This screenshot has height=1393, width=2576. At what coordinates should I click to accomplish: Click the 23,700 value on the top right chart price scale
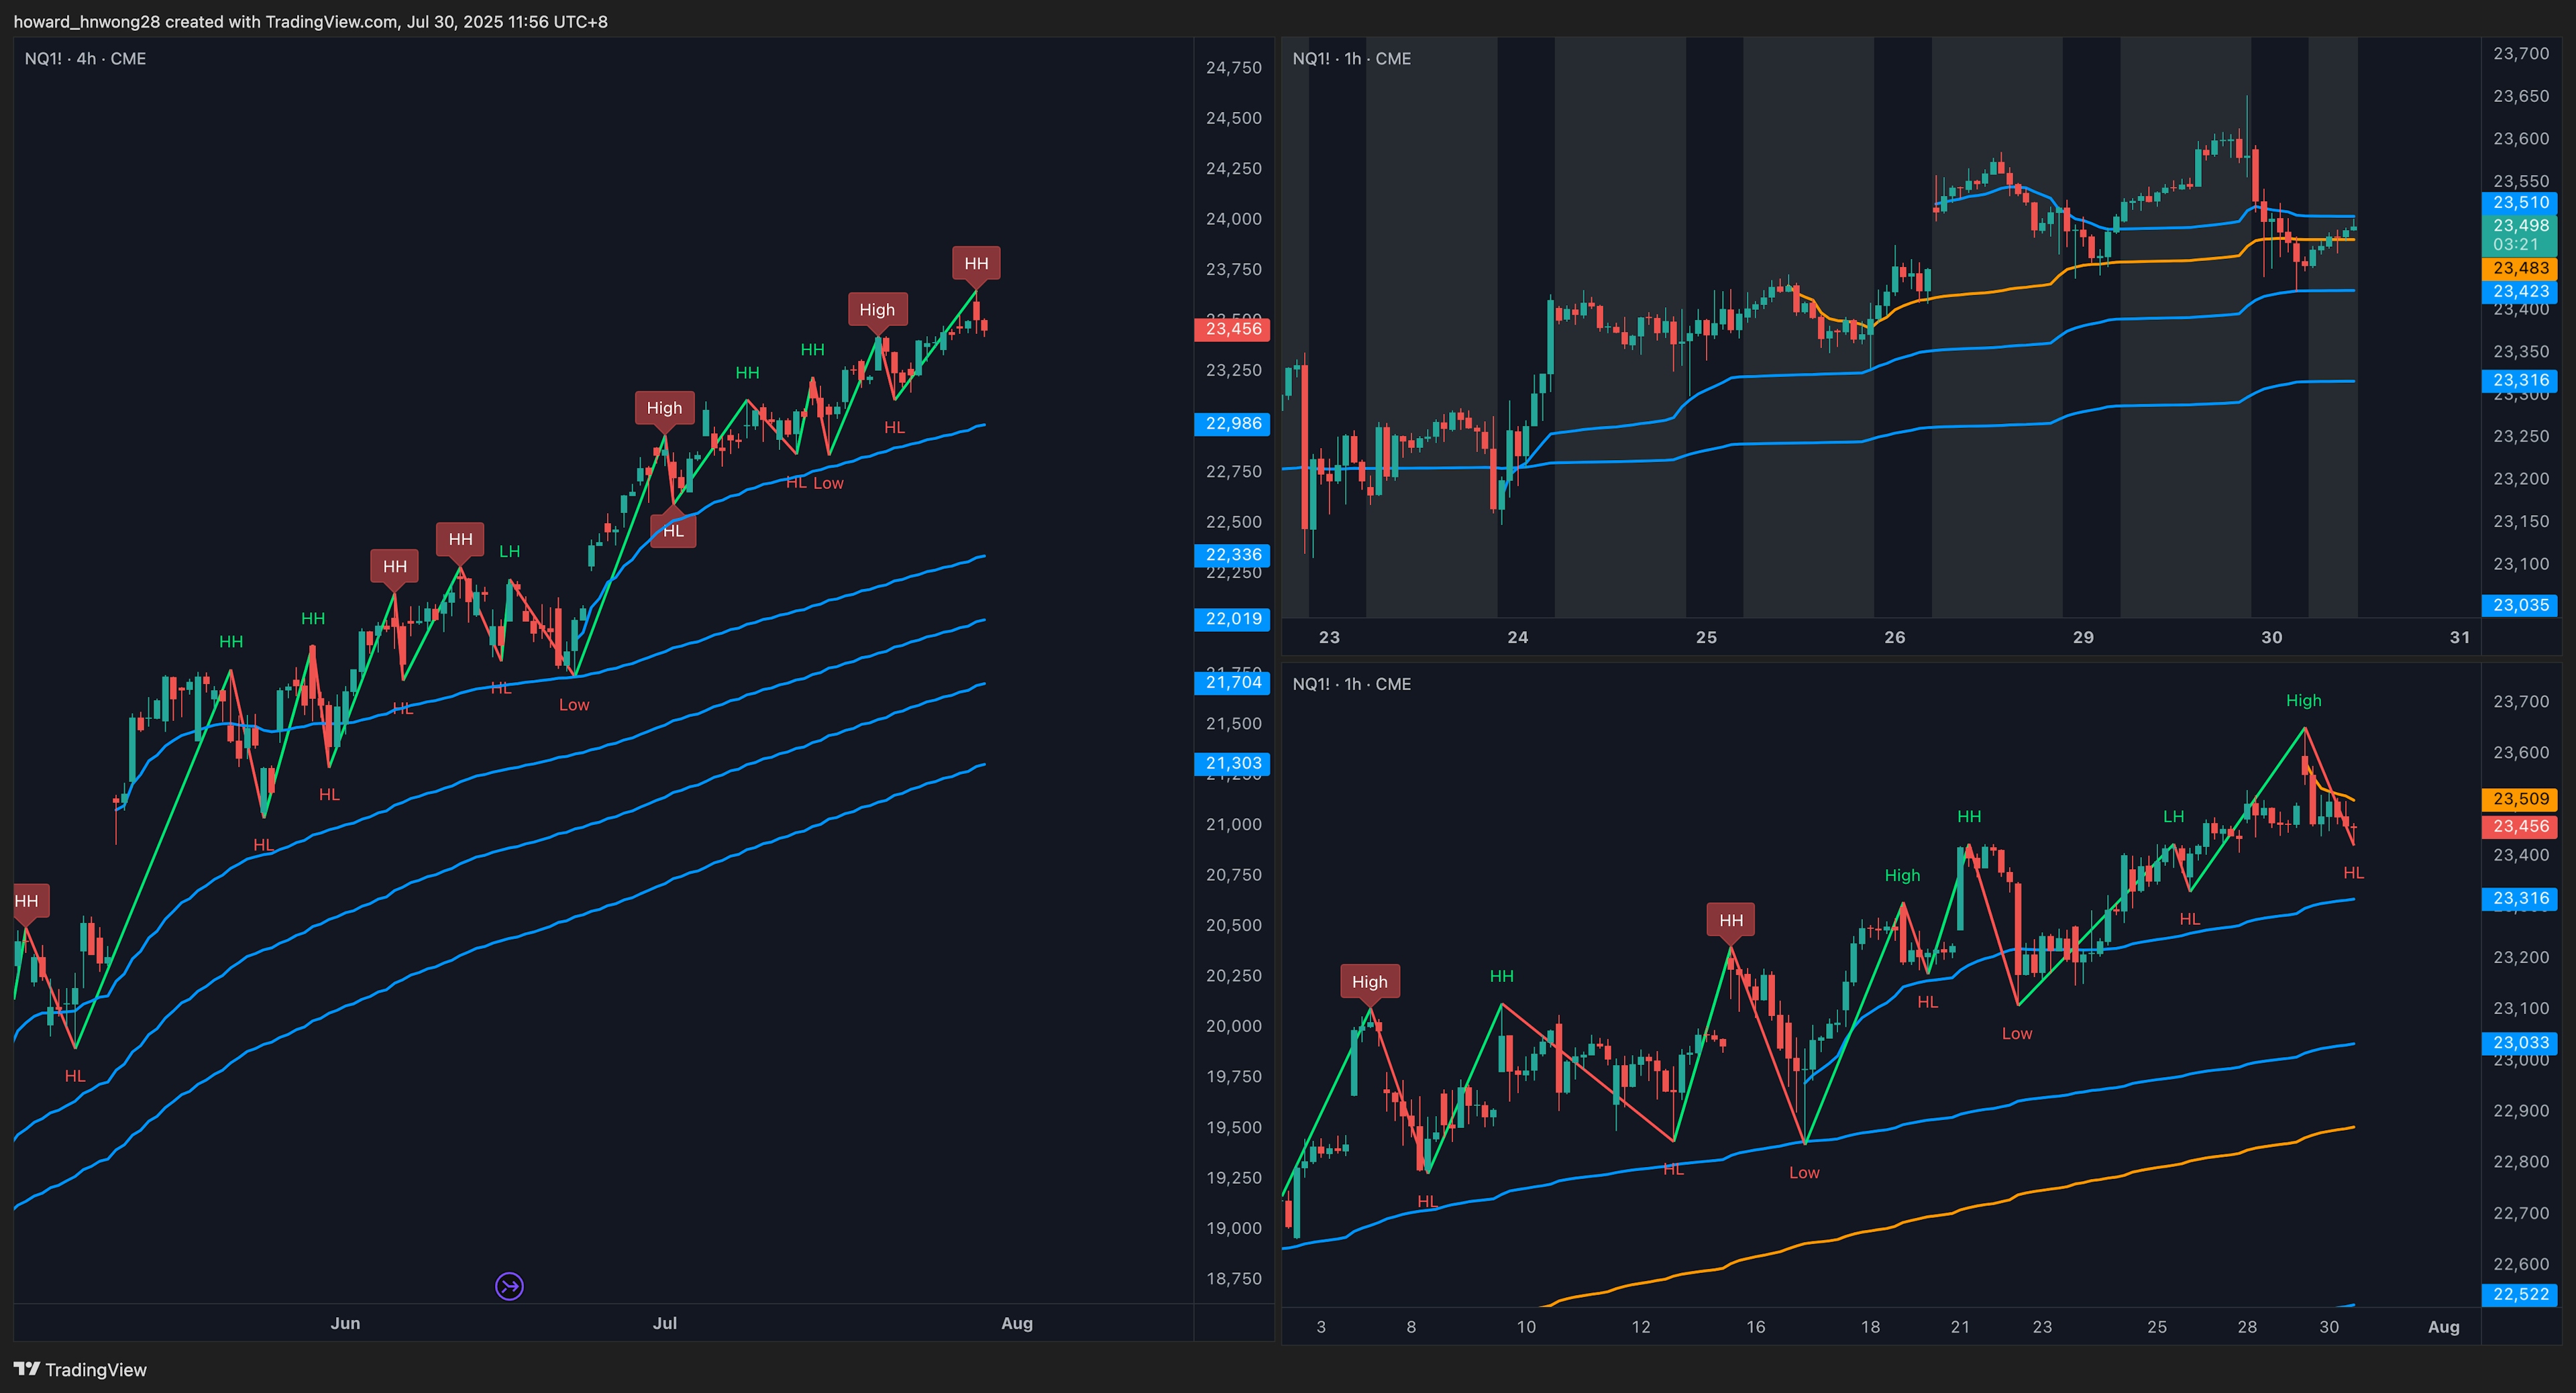[2520, 53]
